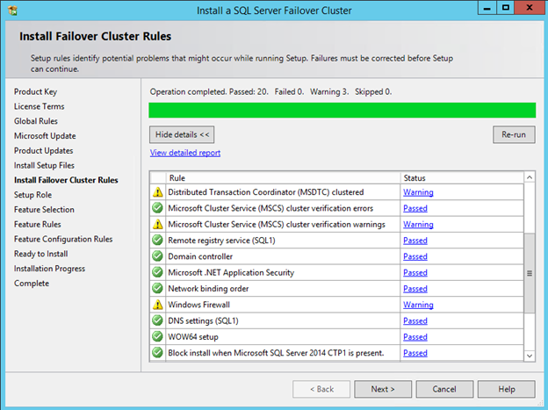Select Setup Role step in sidebar
Image resolution: width=548 pixels, height=410 pixels.
(32, 195)
